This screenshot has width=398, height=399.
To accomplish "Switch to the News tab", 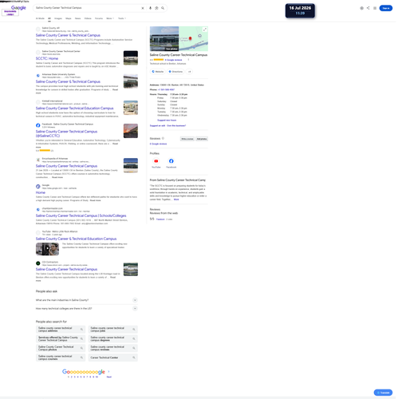I will [x=77, y=18].
